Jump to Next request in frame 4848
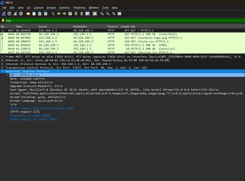The image size is (245, 181). click(x=34, y=119)
